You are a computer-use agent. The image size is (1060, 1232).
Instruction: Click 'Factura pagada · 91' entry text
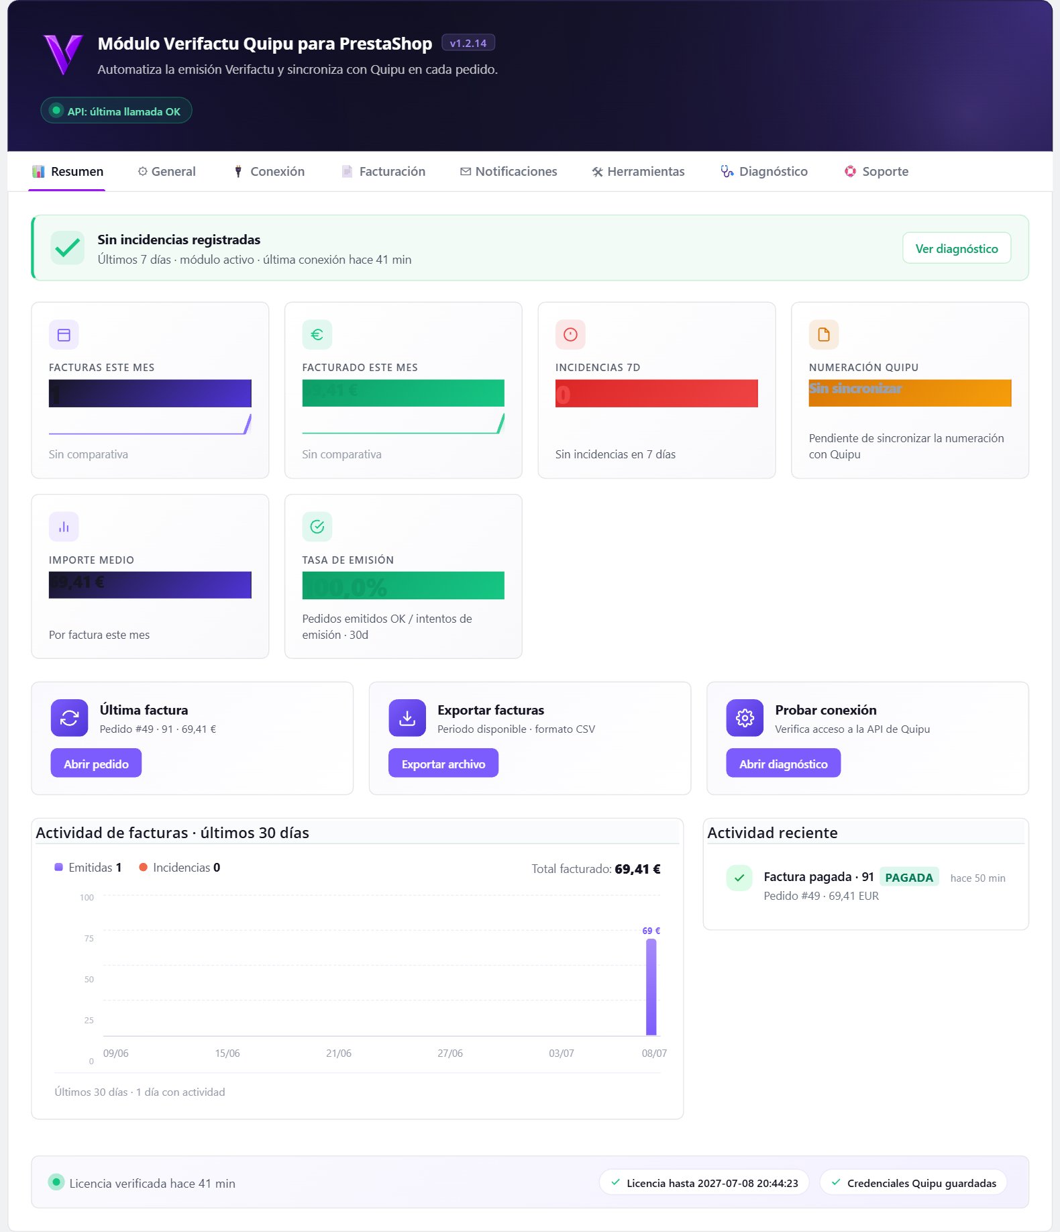coord(818,877)
